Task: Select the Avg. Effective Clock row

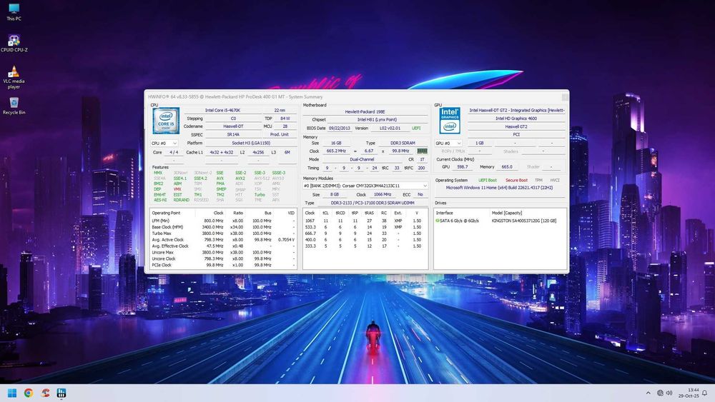Action: [223, 246]
